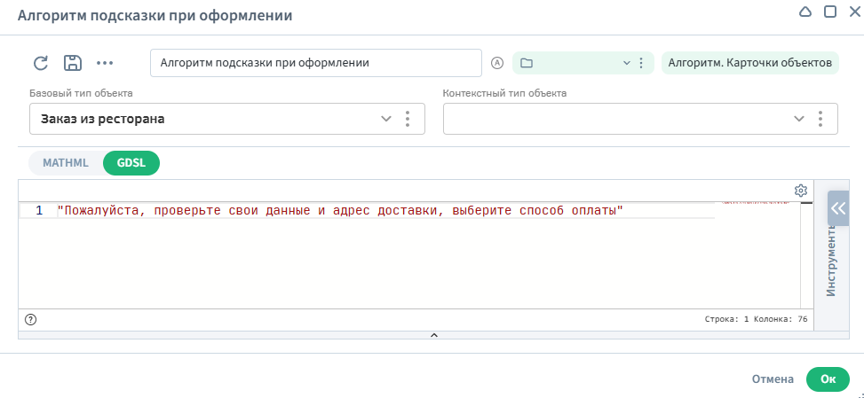This screenshot has height=398, width=864.
Task: Click the algorithm name input field
Action: pos(315,63)
